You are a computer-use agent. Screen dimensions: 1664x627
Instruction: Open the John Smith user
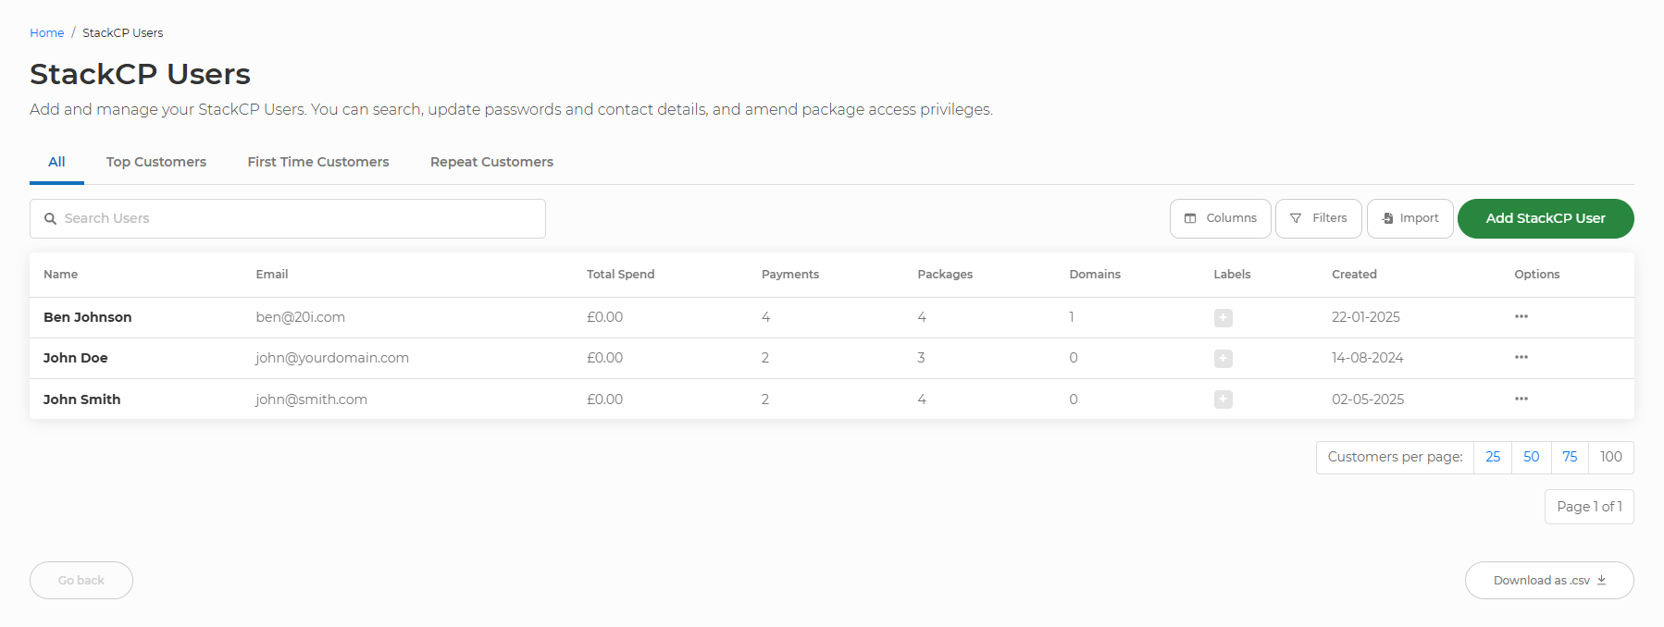(81, 400)
